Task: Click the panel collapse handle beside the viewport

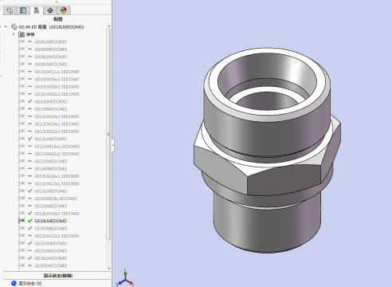Action: tap(112, 145)
